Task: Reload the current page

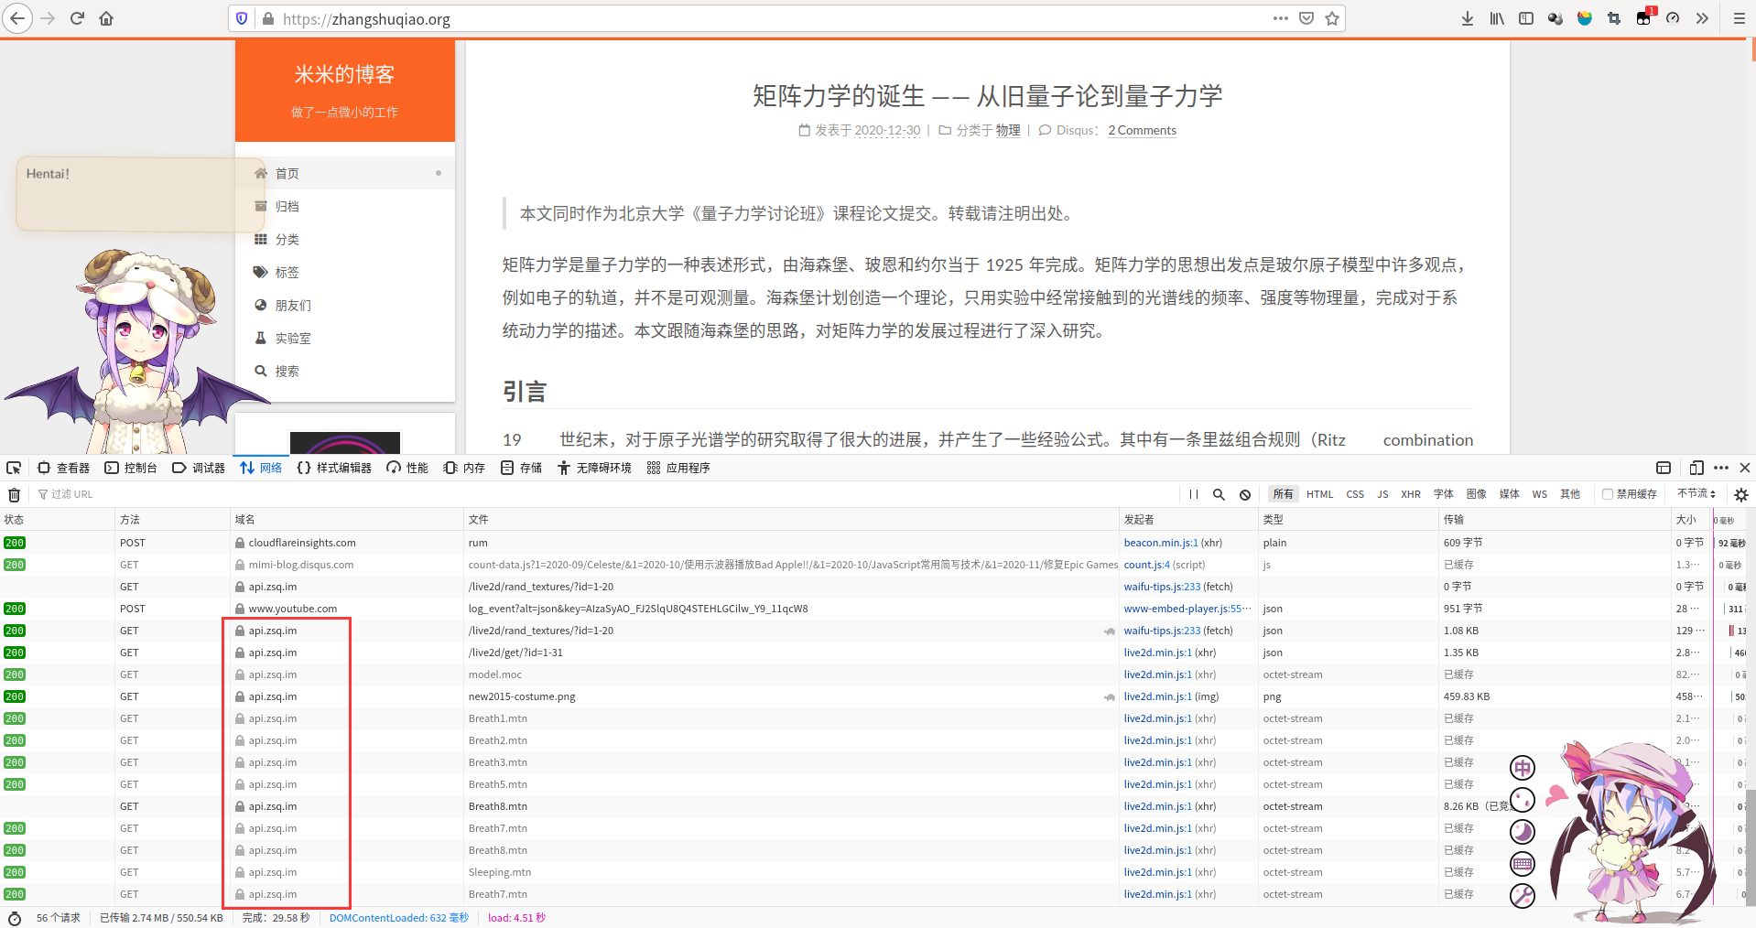Action: (77, 18)
